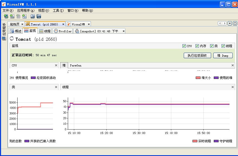Viewport: 238px width, 156px height.
Task: Uncheck the CPU checkbox
Action: [184, 46]
